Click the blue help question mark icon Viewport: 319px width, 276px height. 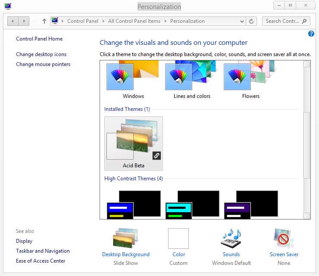tap(311, 34)
